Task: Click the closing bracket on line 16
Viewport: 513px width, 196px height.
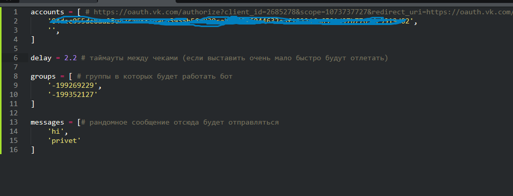Action: tap(32, 150)
